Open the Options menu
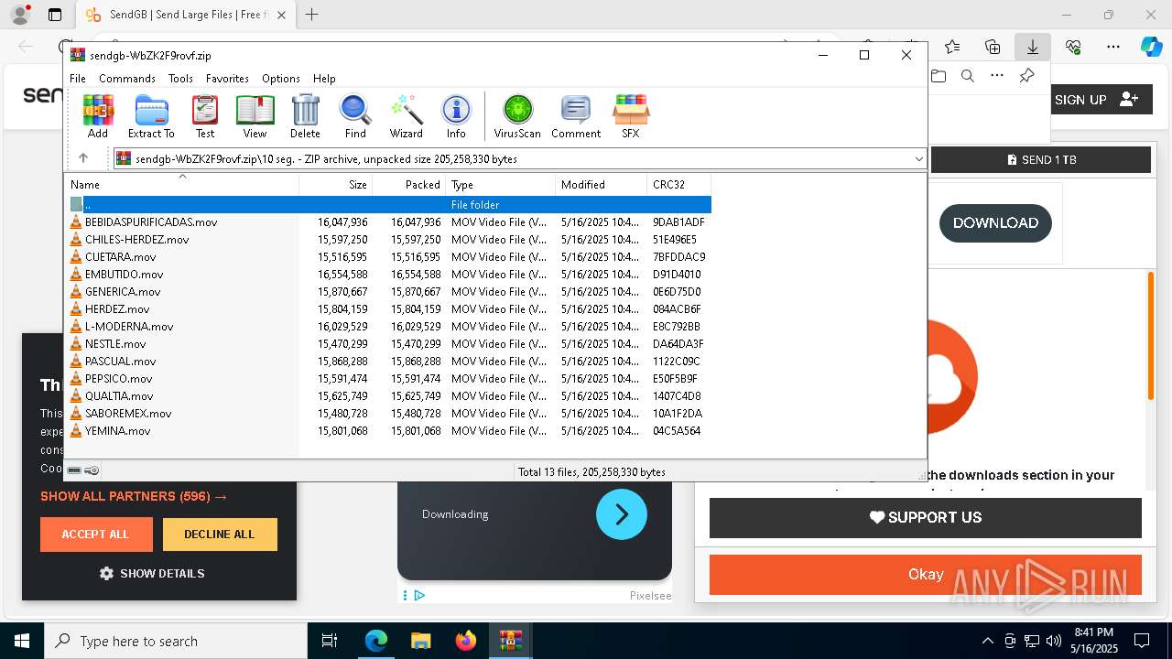This screenshot has height=659, width=1172. click(x=281, y=79)
